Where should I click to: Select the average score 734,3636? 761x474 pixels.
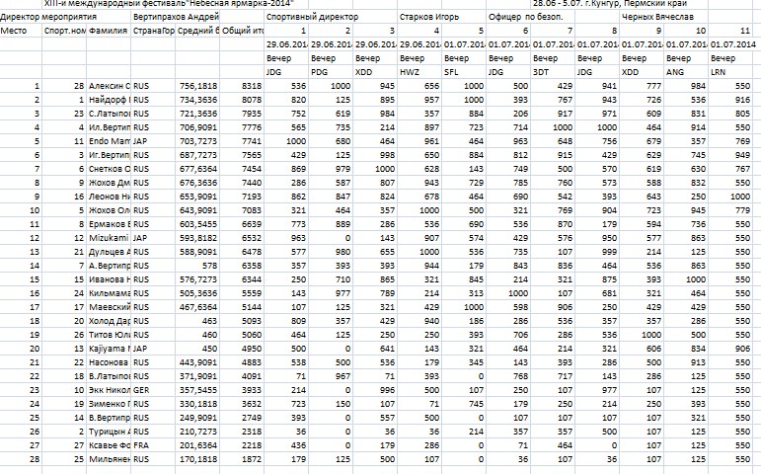197,100
